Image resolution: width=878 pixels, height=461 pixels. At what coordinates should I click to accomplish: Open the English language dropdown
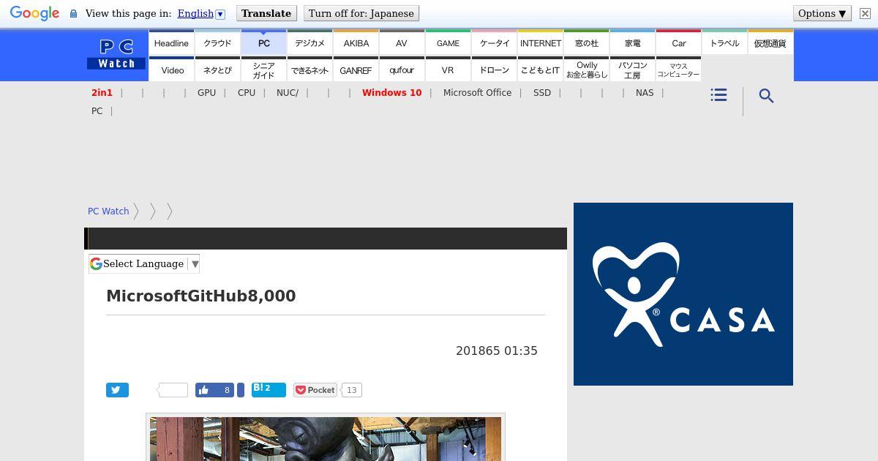point(201,13)
